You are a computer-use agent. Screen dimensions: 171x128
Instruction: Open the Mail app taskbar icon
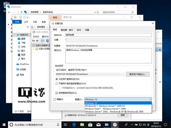pos(98,125)
